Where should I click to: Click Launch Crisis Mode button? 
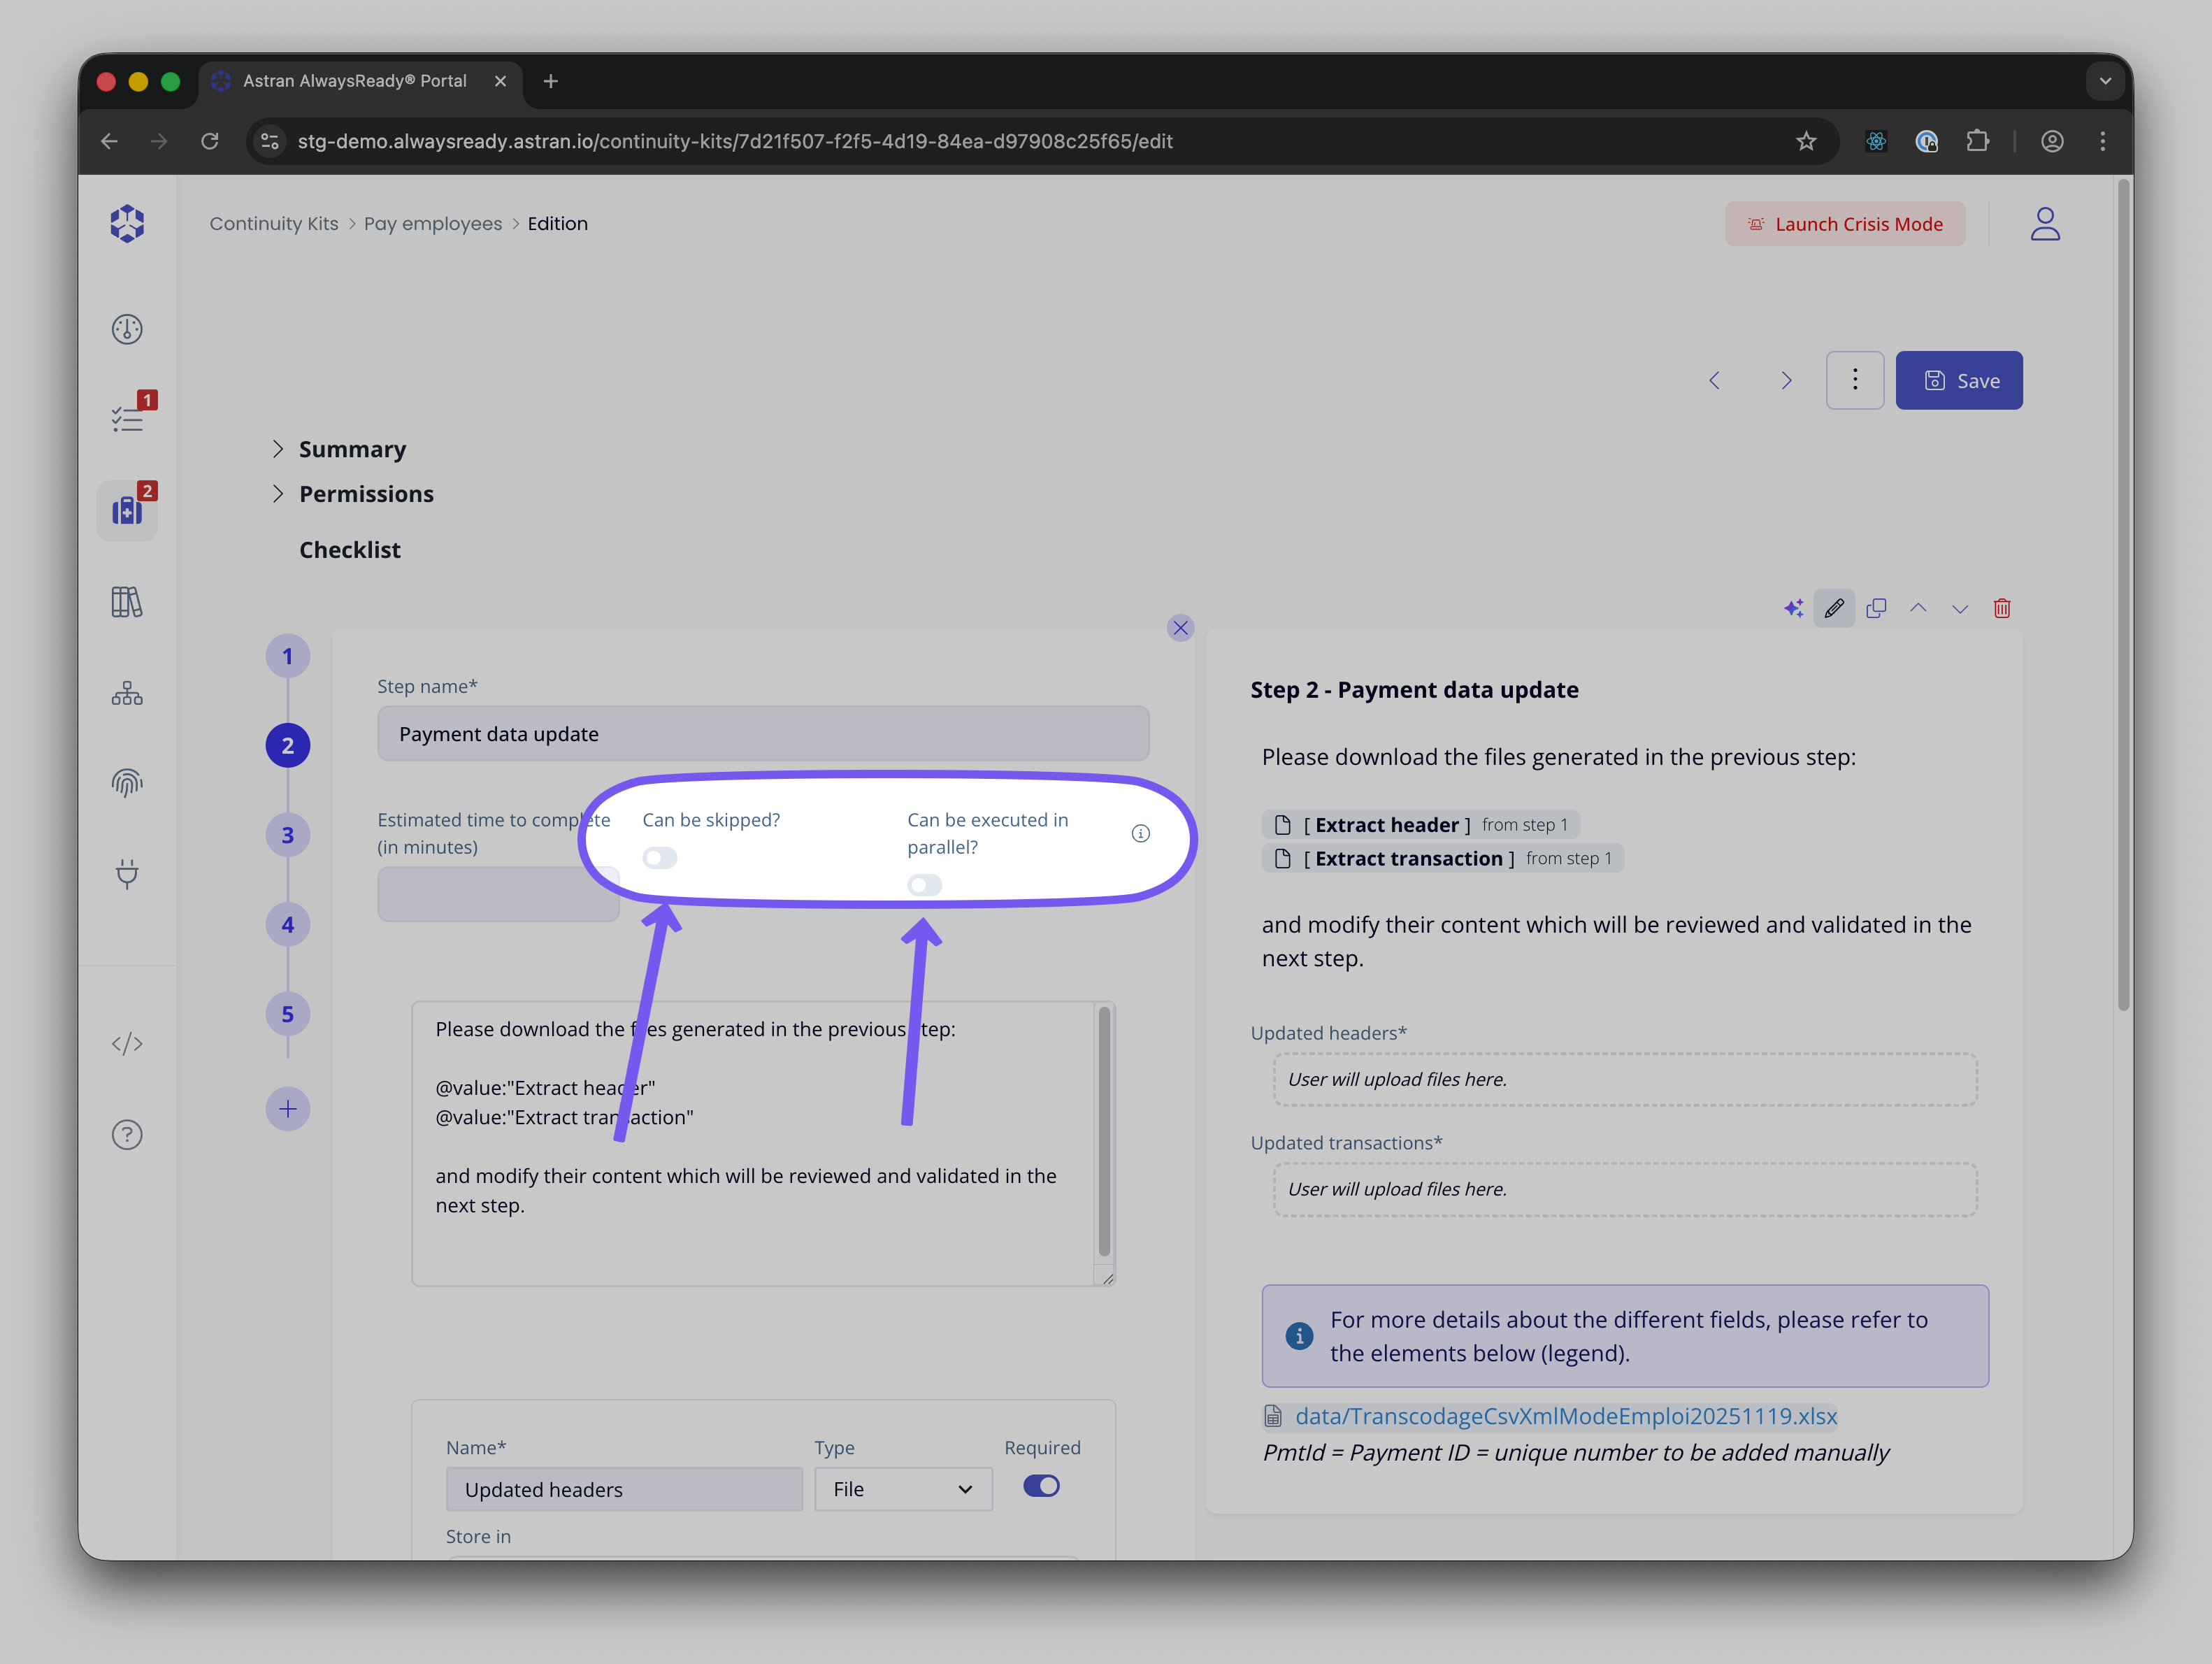coord(1844,224)
